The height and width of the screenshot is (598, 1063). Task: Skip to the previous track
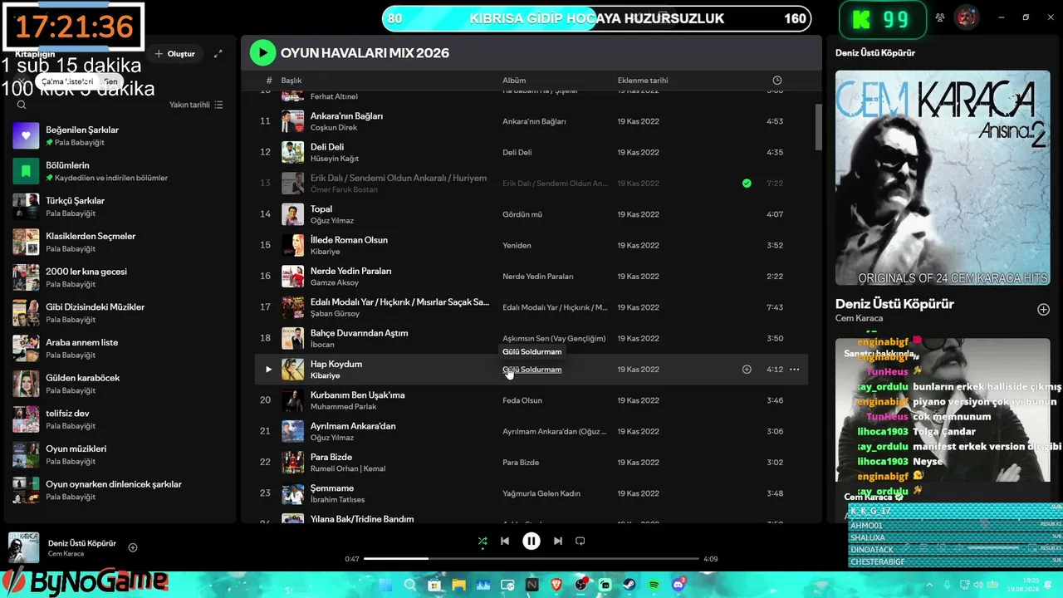tap(505, 541)
